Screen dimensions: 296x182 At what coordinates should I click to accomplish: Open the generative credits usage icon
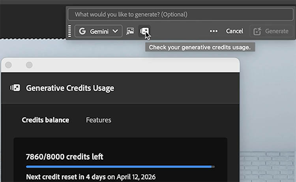coord(145,31)
